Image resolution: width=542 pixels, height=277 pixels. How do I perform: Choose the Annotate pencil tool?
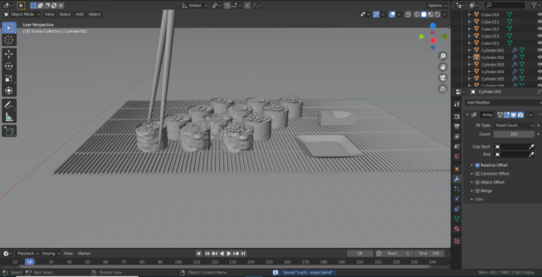point(9,105)
